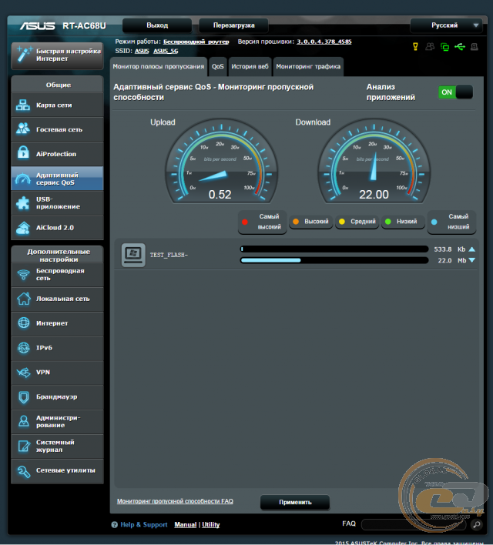493x545 pixels.
Task: Click the ASUS SSID link
Action: point(142,51)
